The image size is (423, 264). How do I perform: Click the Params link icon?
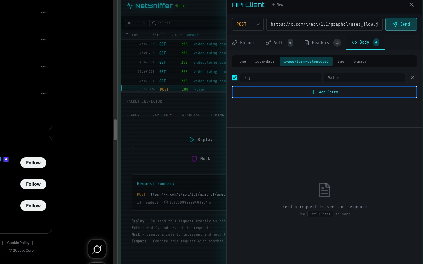235,43
